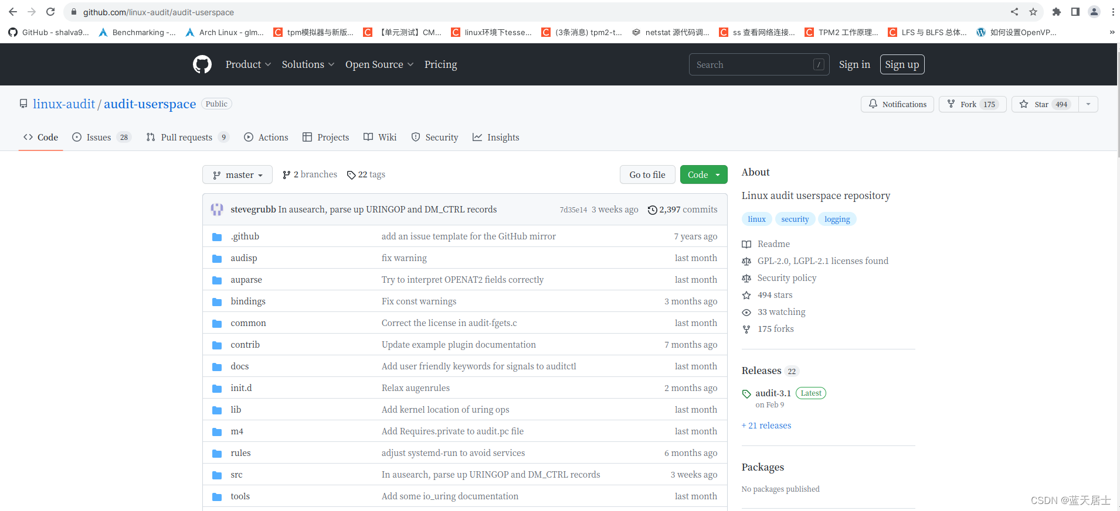
Task: Show more bookmarks with the chevron
Action: (x=1112, y=32)
